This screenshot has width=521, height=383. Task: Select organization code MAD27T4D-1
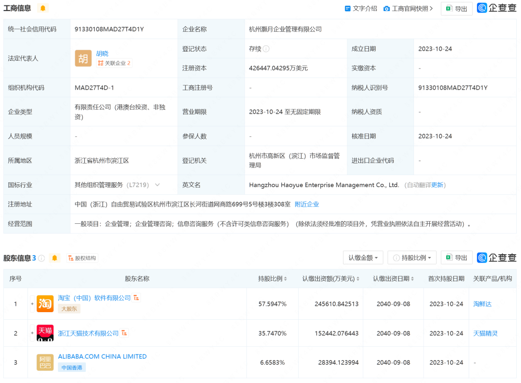95,88
